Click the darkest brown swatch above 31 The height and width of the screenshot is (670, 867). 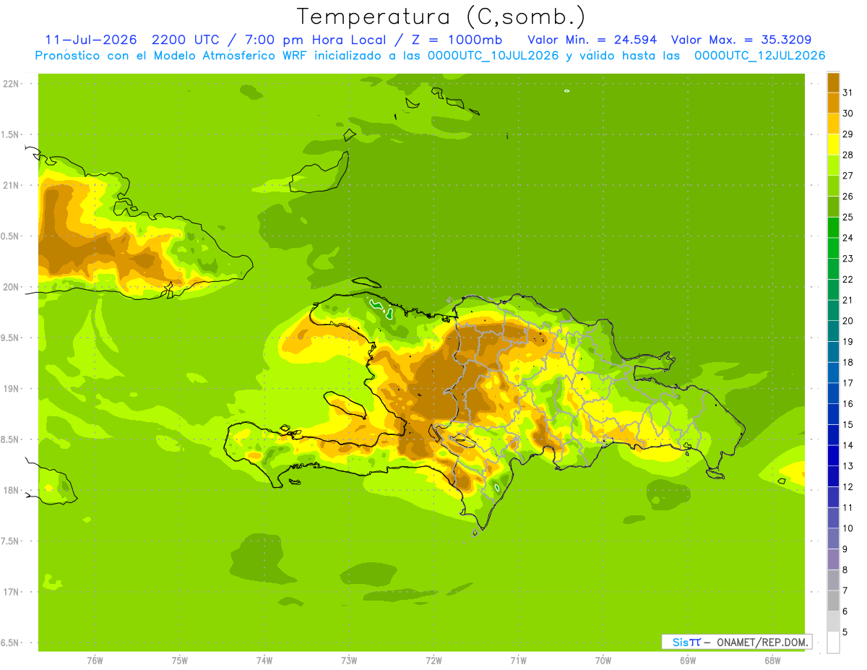[833, 82]
